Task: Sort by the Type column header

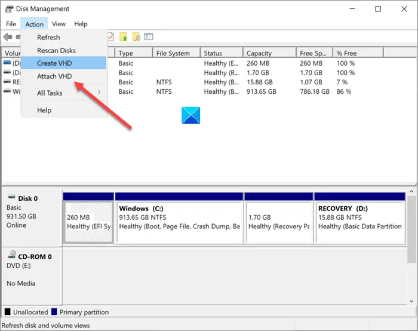Action: point(134,53)
